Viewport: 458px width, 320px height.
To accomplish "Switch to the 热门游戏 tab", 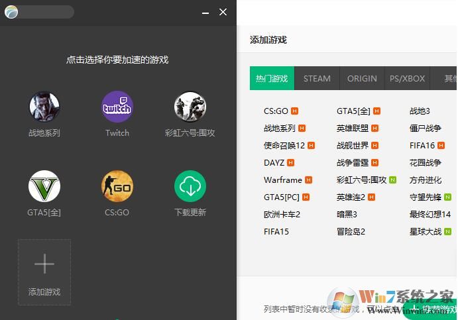I will click(x=272, y=78).
